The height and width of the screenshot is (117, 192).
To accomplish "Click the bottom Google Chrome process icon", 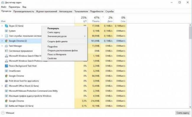I will point(6,101).
